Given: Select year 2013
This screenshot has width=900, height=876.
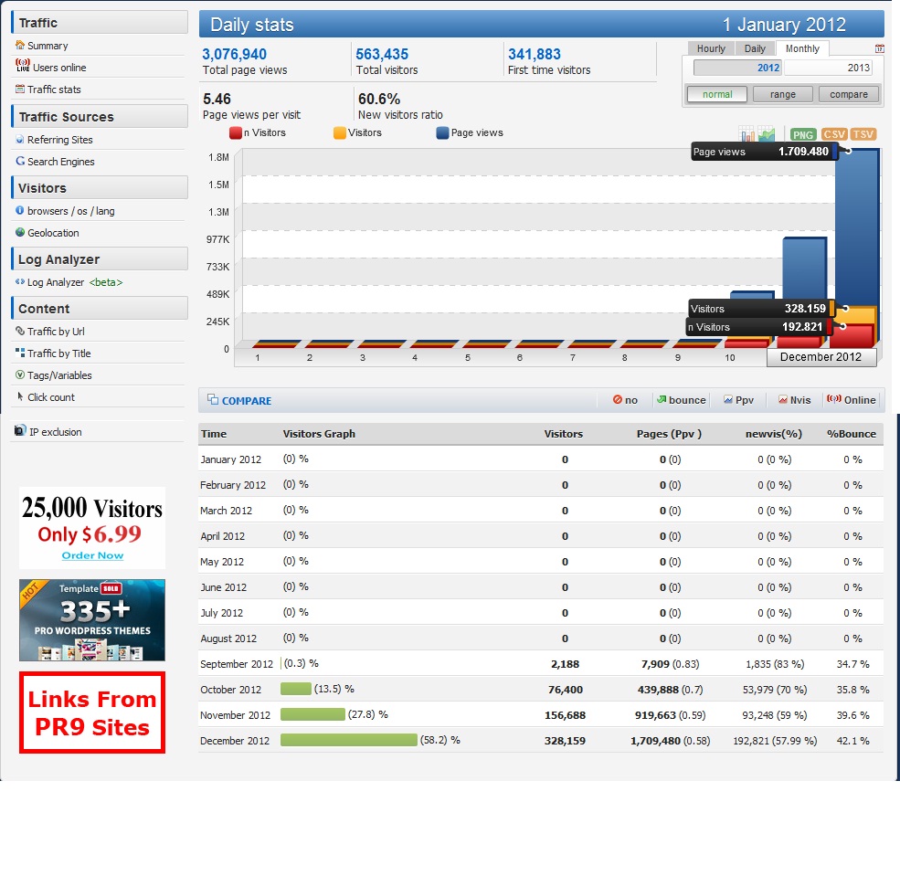Looking at the screenshot, I should (x=828, y=68).
